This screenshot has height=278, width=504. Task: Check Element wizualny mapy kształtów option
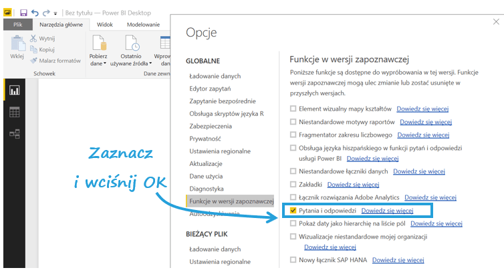coord(293,109)
